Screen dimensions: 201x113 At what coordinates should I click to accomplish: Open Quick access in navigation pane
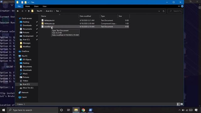26,18
